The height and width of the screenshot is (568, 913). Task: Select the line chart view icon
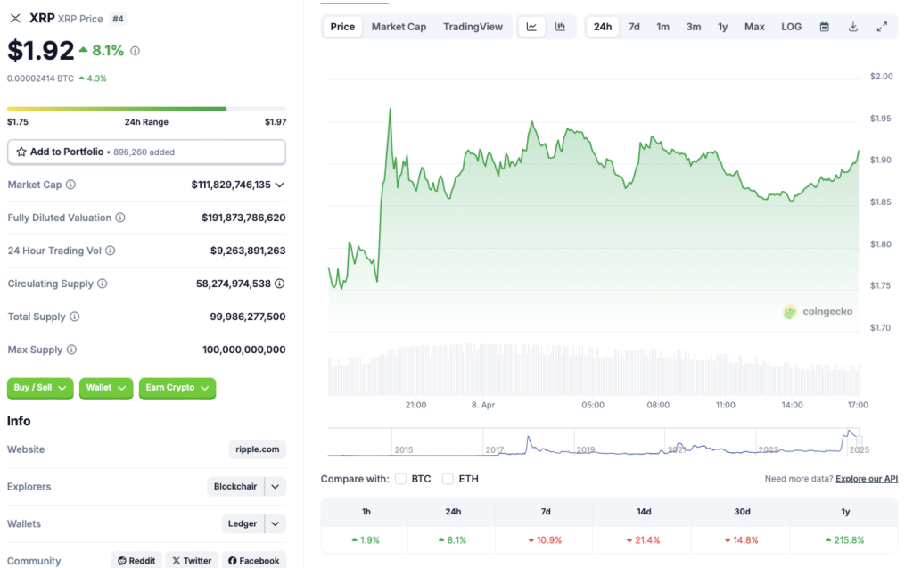click(x=531, y=26)
